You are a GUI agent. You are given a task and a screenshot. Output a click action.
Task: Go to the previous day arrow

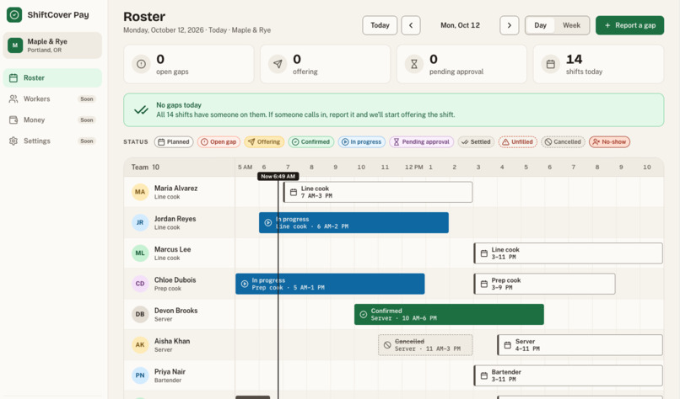pyautogui.click(x=411, y=25)
